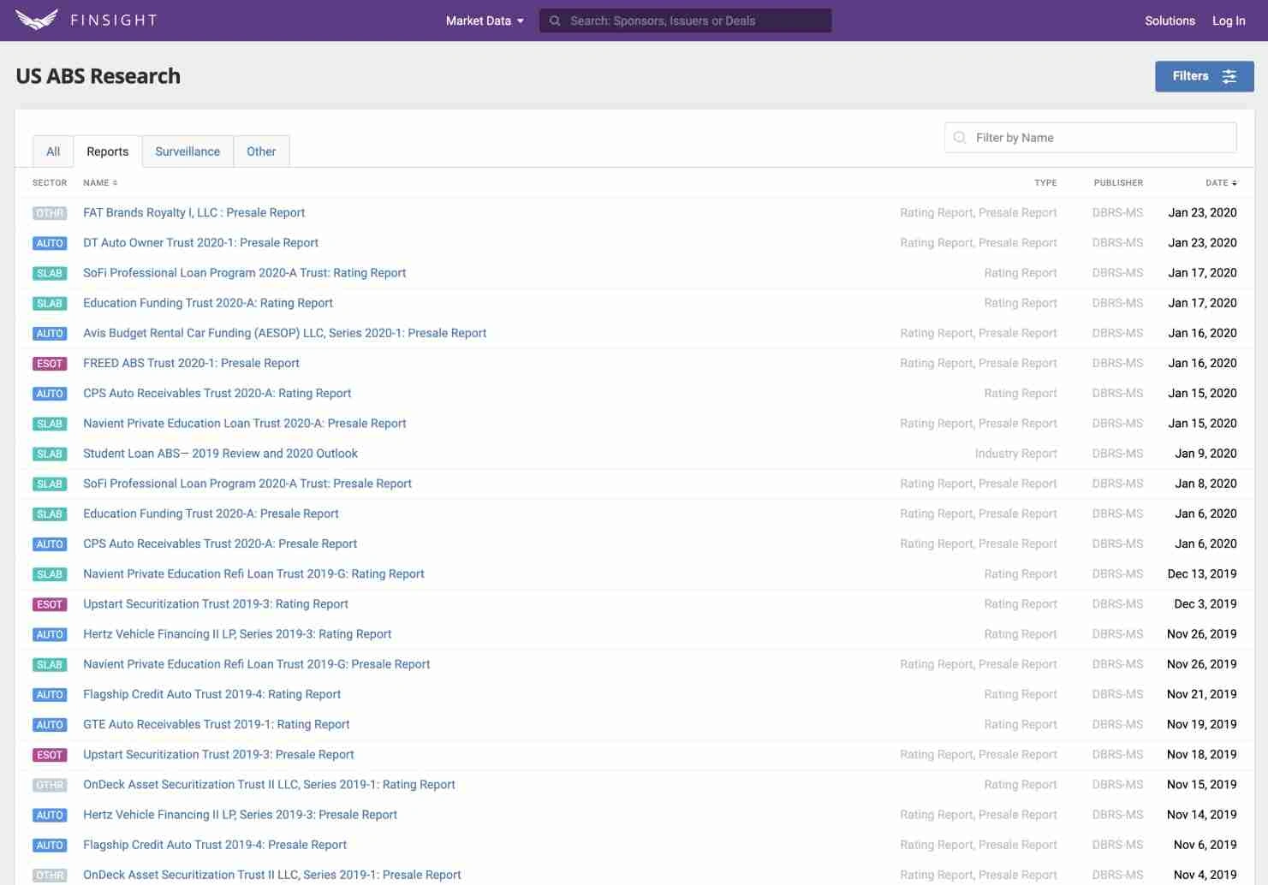The image size is (1268, 885).
Task: Click OTHR badge on OnDeck Rating Report row
Action: click(50, 785)
